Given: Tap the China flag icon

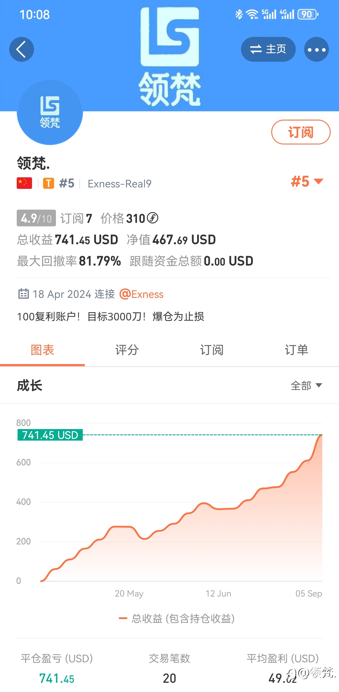Looking at the screenshot, I should coord(24,183).
